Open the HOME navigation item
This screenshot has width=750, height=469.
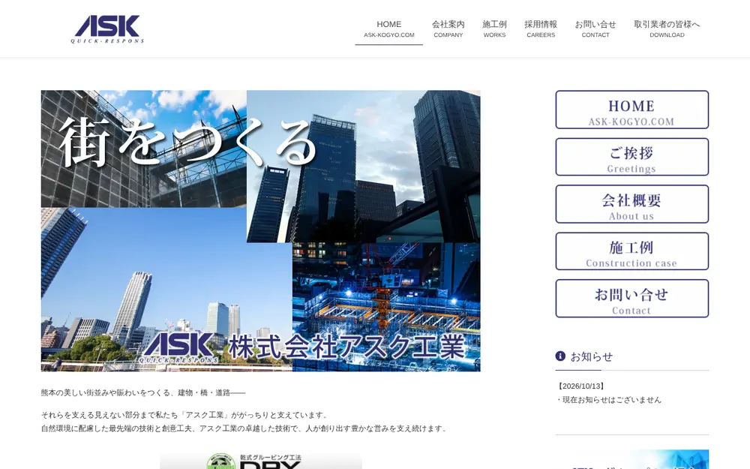[388, 29]
